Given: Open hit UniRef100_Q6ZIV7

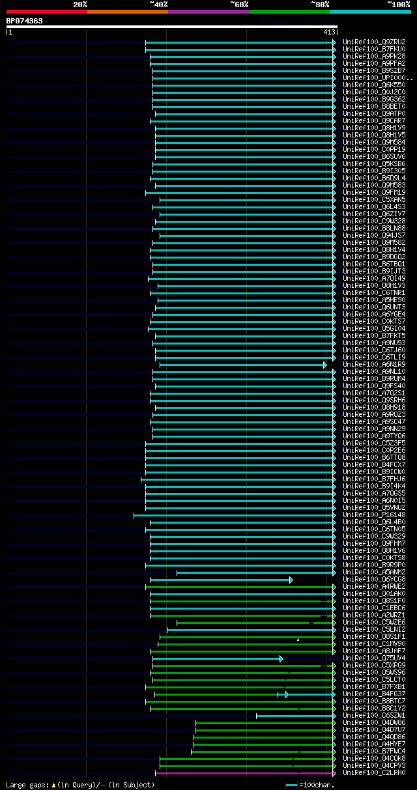Looking at the screenshot, I should 374,214.
